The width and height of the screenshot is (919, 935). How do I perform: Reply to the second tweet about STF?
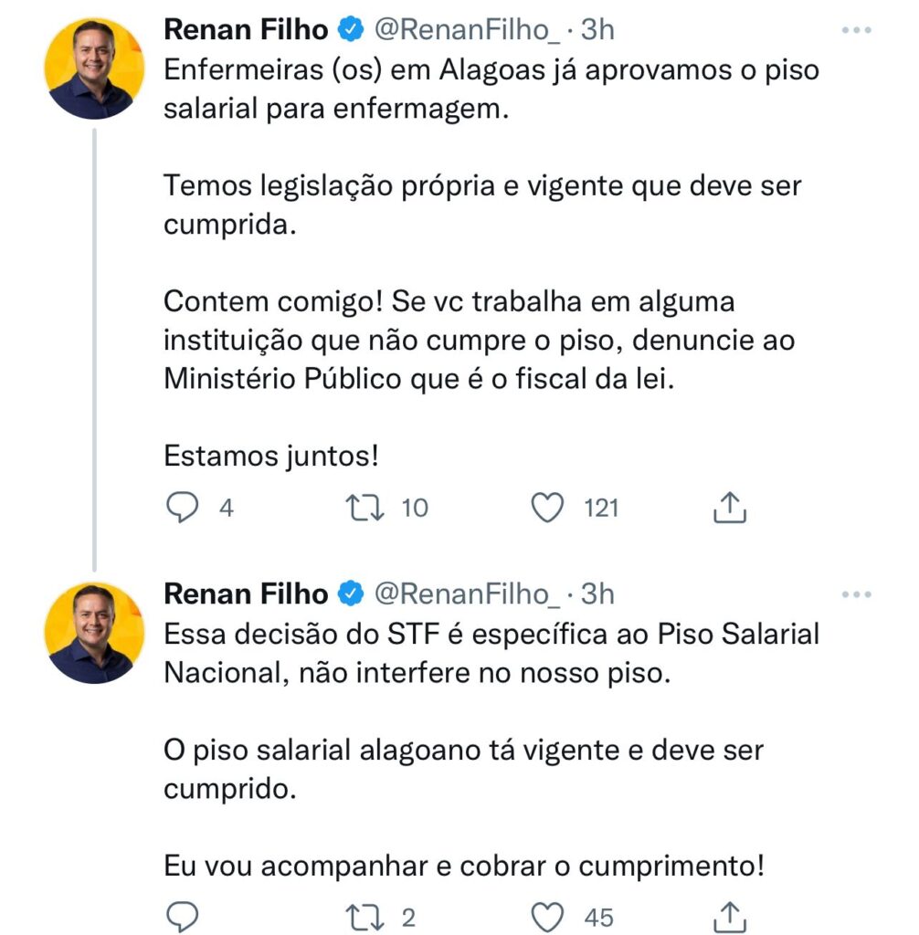(x=182, y=916)
